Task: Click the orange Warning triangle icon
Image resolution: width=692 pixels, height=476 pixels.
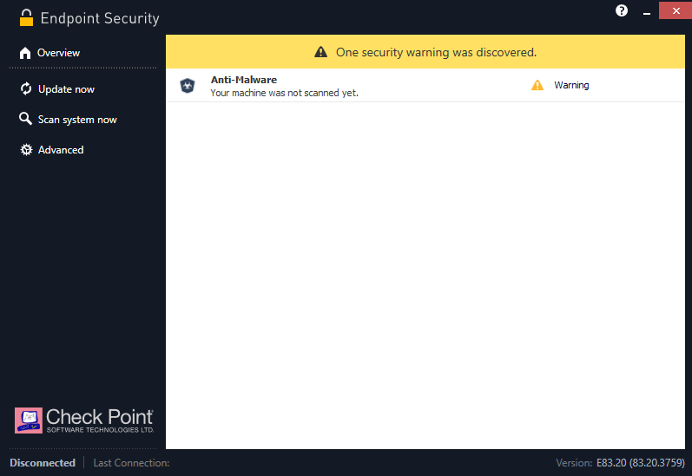Action: tap(537, 85)
